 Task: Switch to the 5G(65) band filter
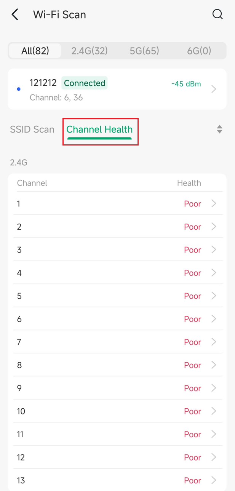coord(144,51)
